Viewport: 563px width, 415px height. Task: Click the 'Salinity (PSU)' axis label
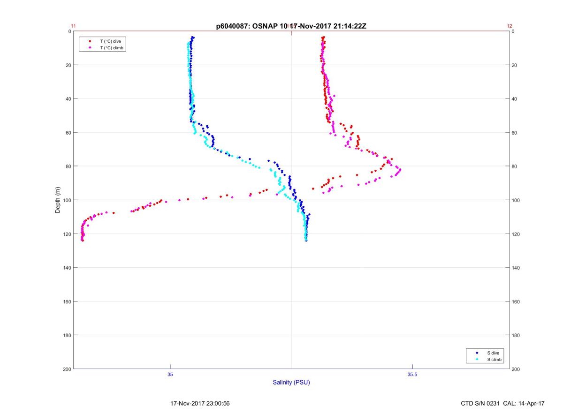(291, 382)
